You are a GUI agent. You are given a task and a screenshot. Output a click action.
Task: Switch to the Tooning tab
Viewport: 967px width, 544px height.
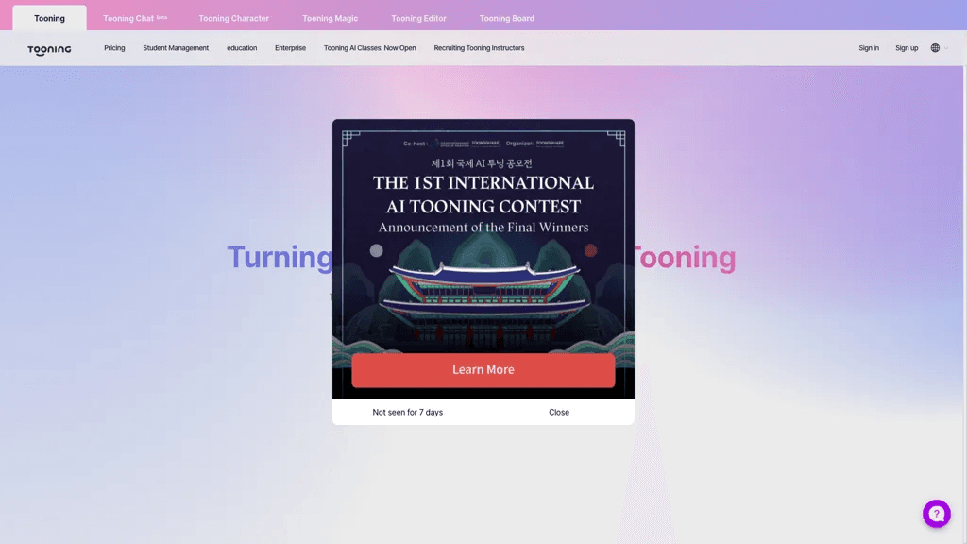click(x=49, y=18)
